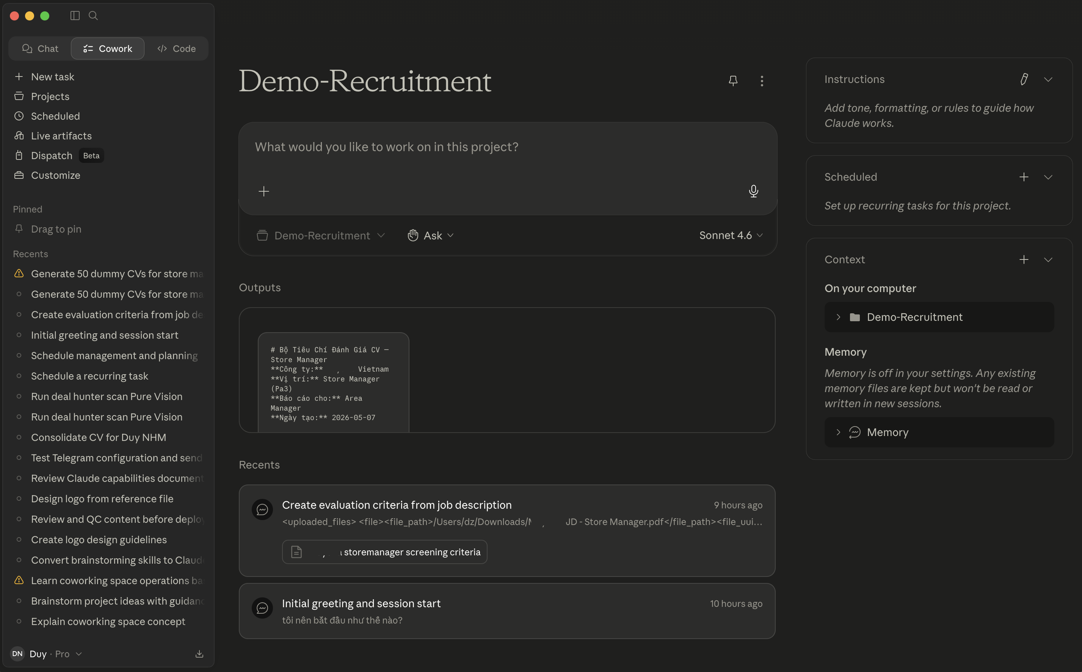Open search with the magnifier icon
The width and height of the screenshot is (1082, 672).
tap(93, 16)
